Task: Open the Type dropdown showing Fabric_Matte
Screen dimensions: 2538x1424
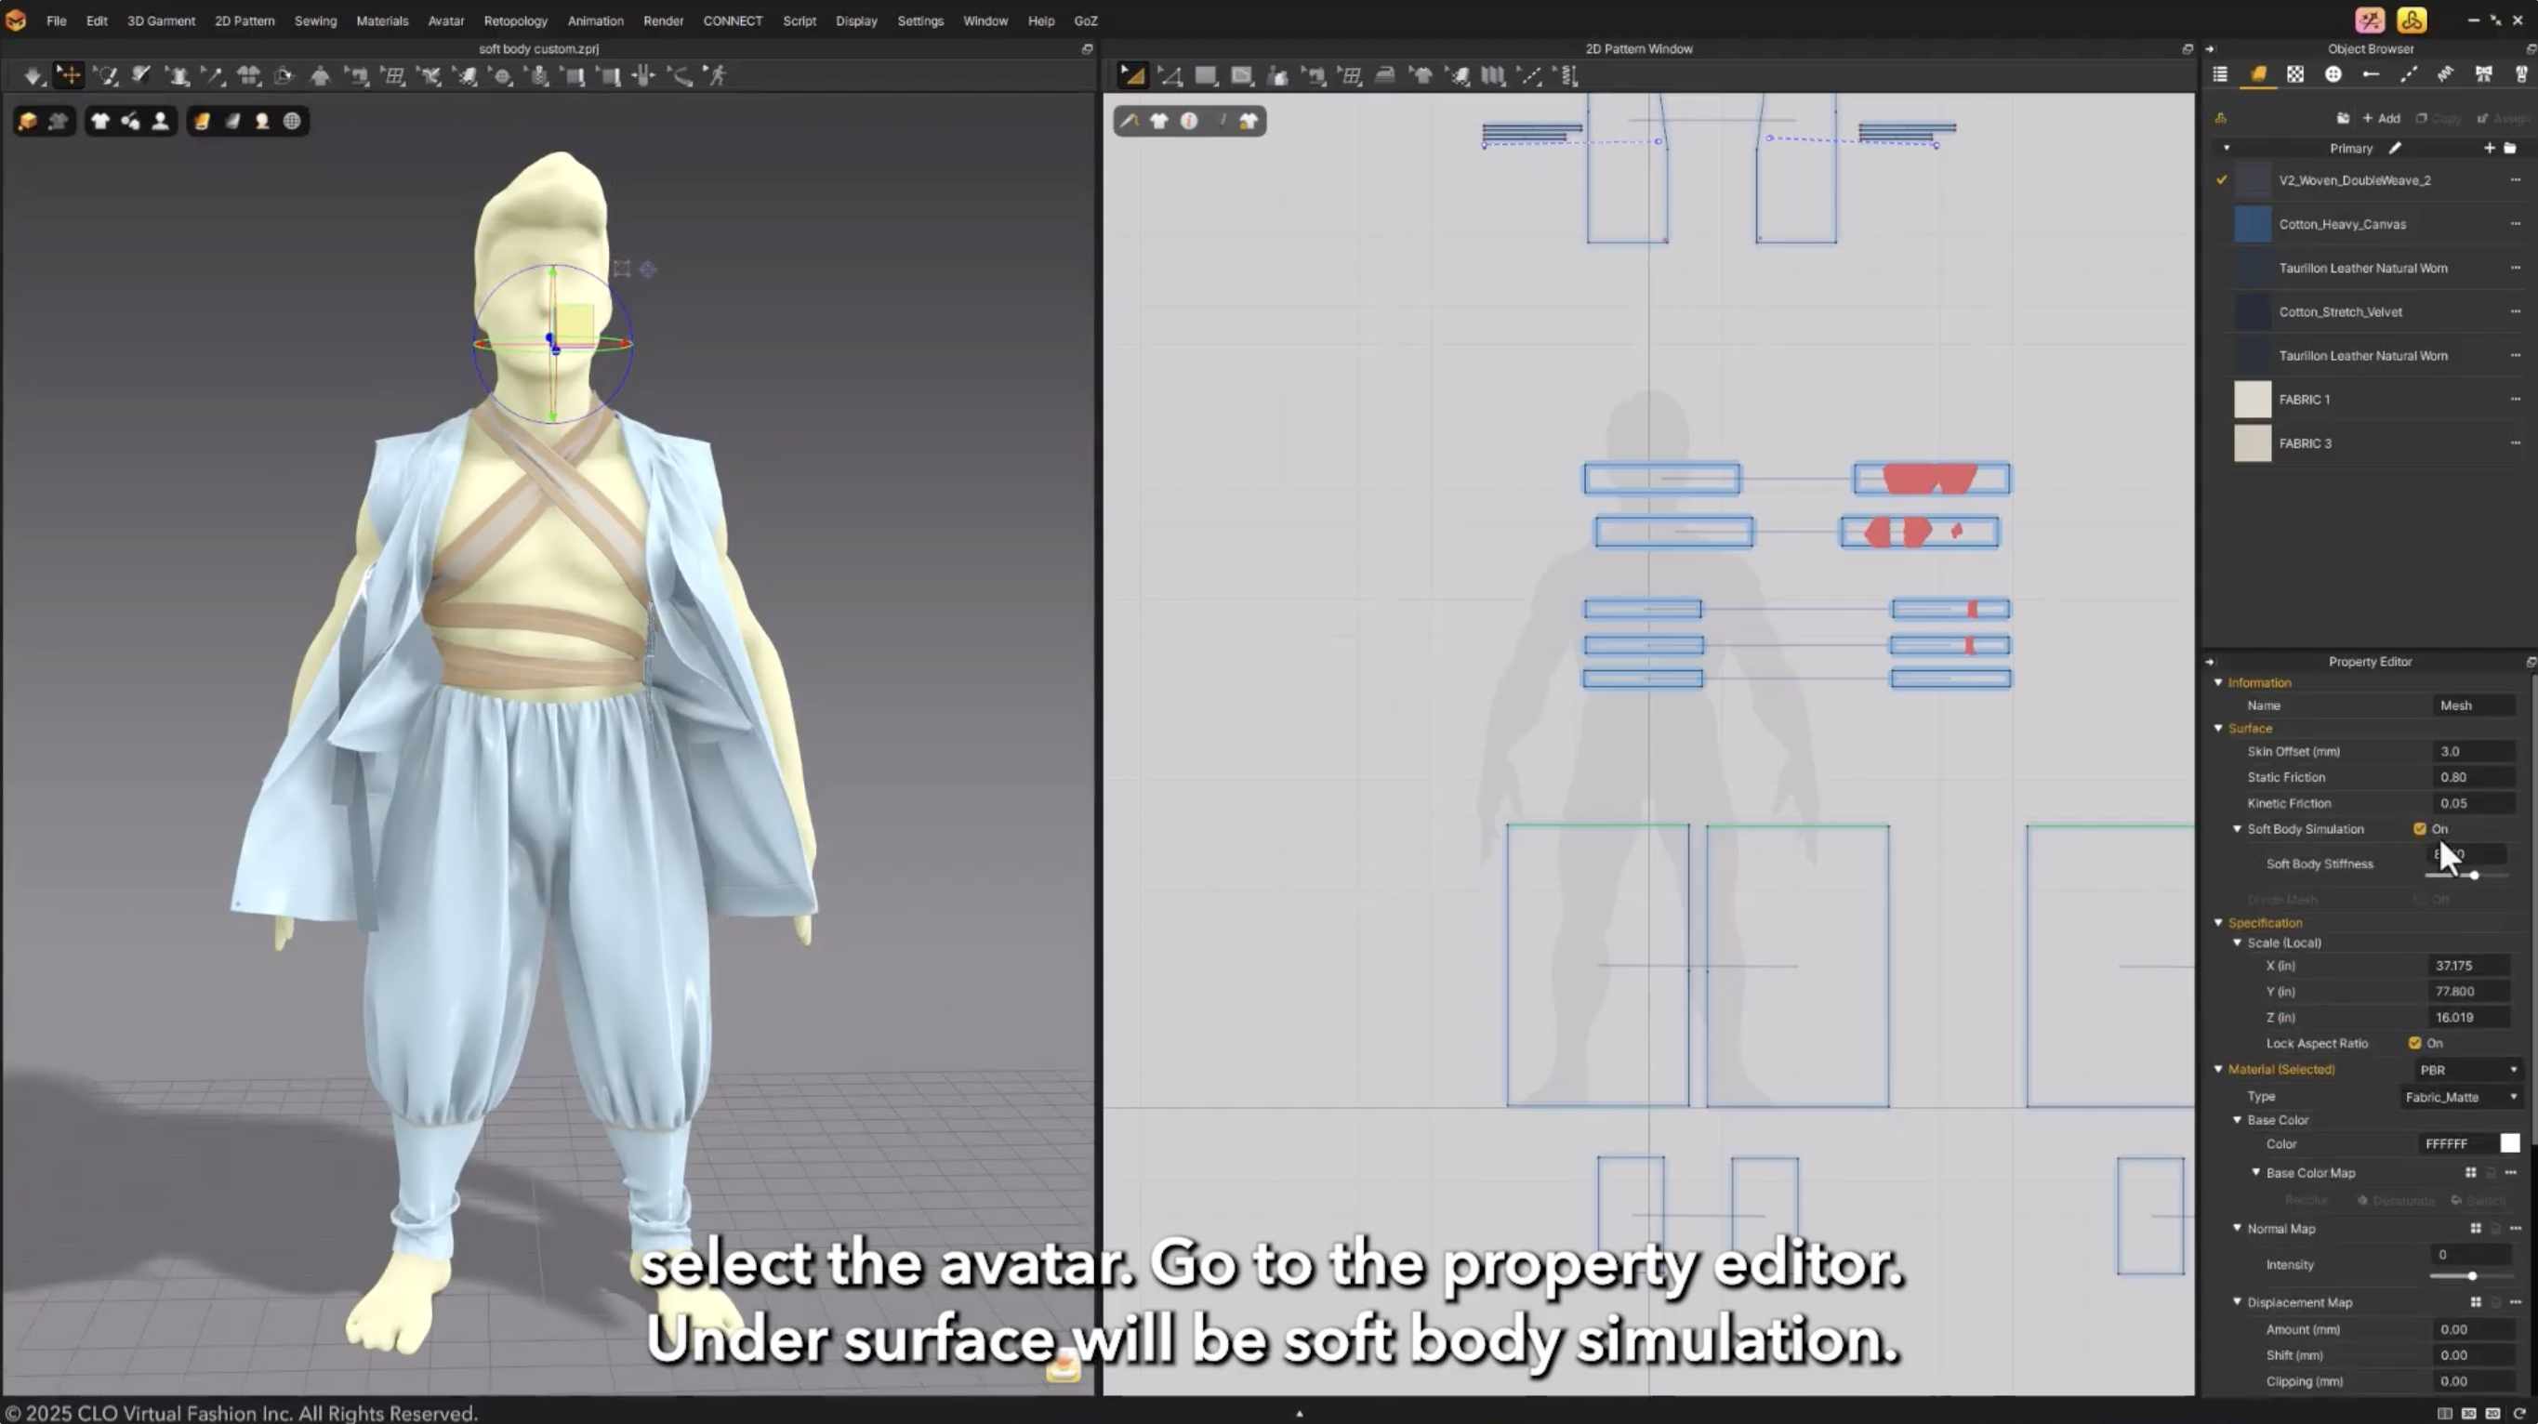Action: coord(2460,1096)
